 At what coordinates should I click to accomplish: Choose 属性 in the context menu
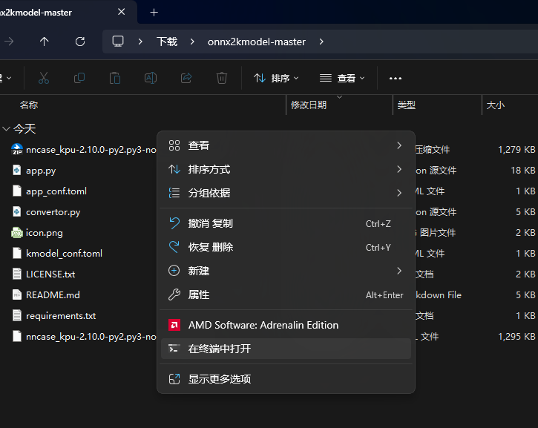click(286, 294)
